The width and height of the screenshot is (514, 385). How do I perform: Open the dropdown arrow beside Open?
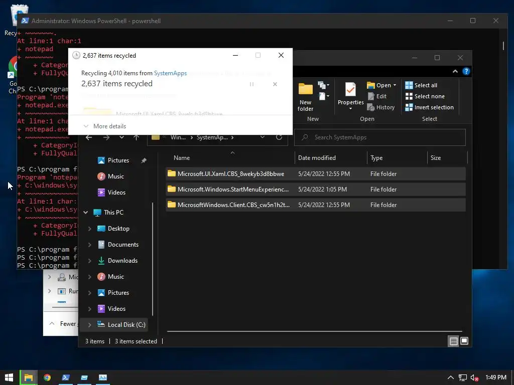tap(395, 85)
